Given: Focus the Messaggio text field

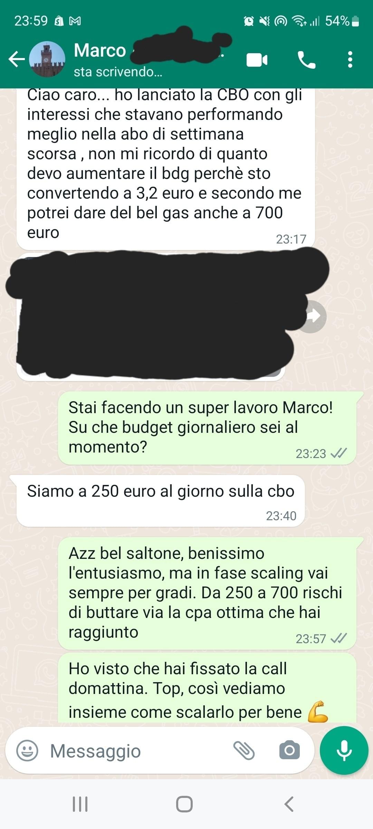Looking at the screenshot, I should 138,751.
